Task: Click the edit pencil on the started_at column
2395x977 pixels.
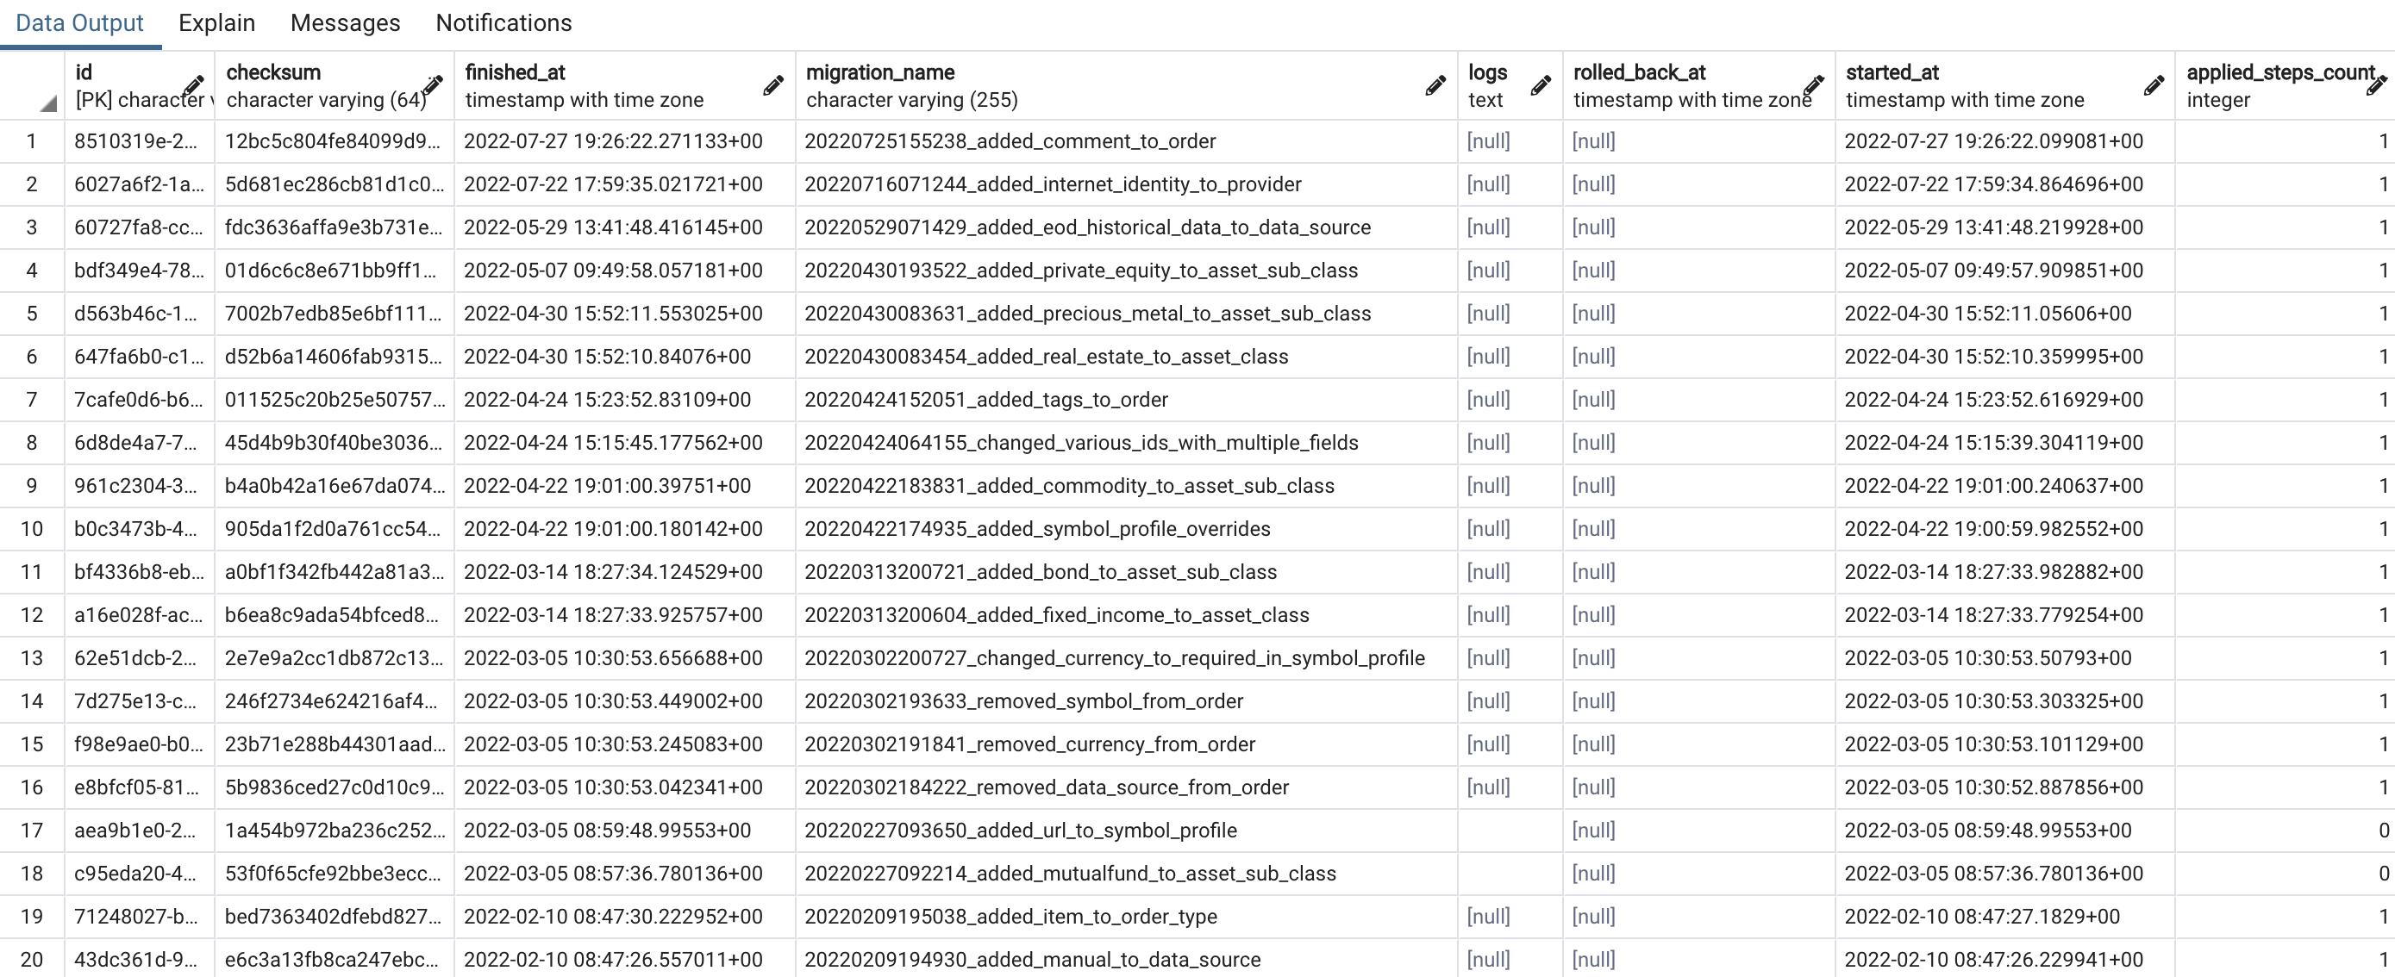Action: tap(2154, 86)
